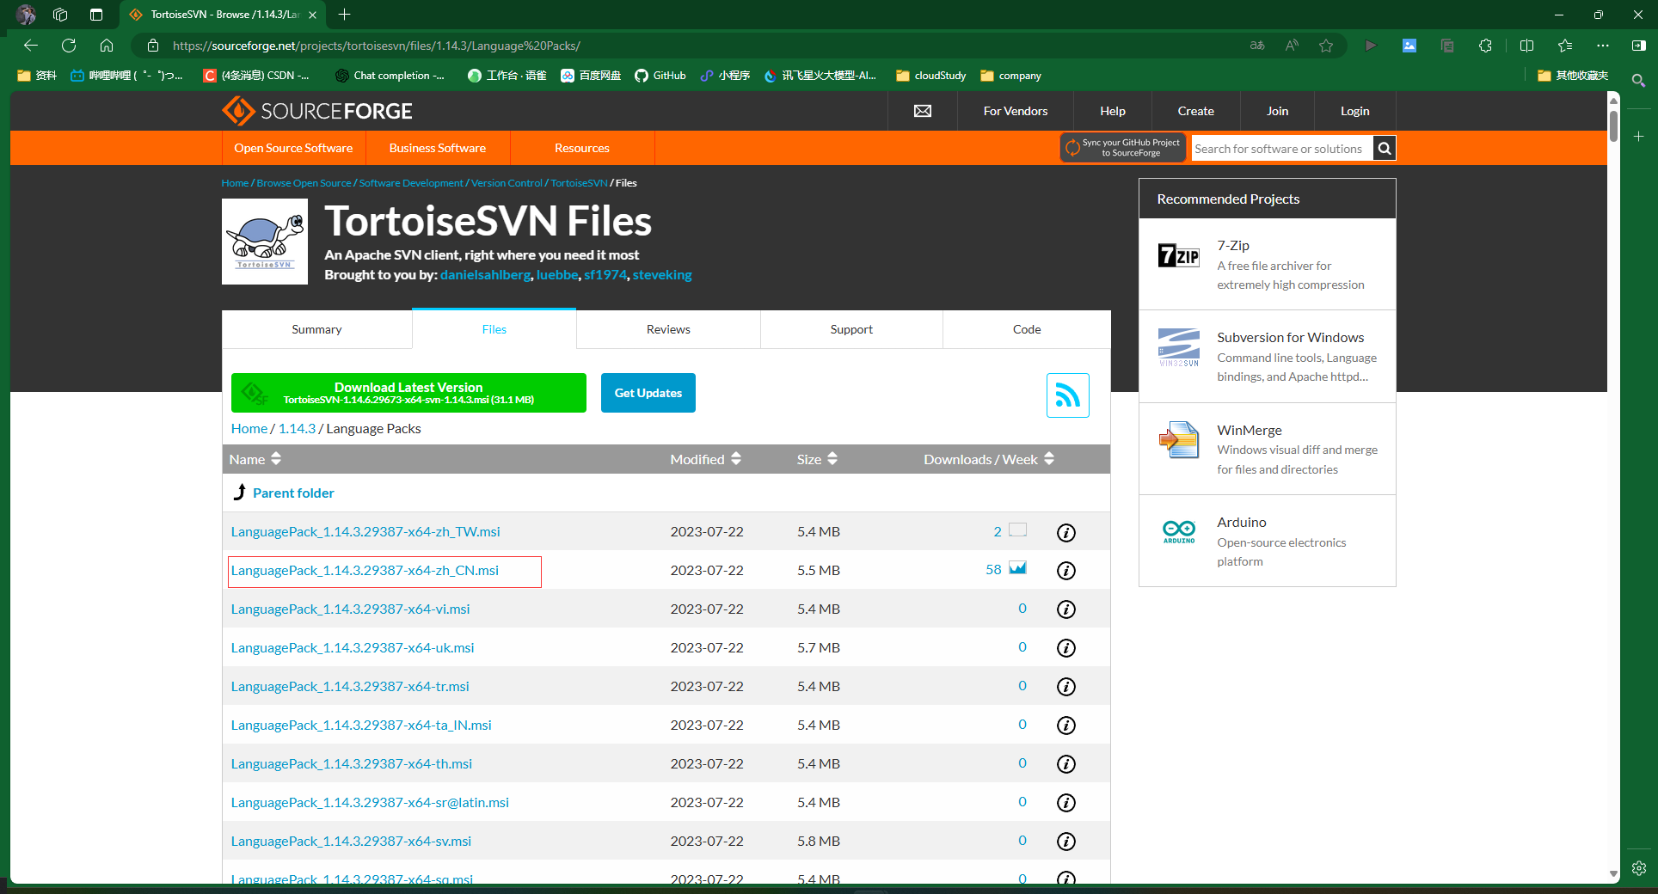The width and height of the screenshot is (1658, 894).
Task: Sort table by Size column
Action: 817,459
